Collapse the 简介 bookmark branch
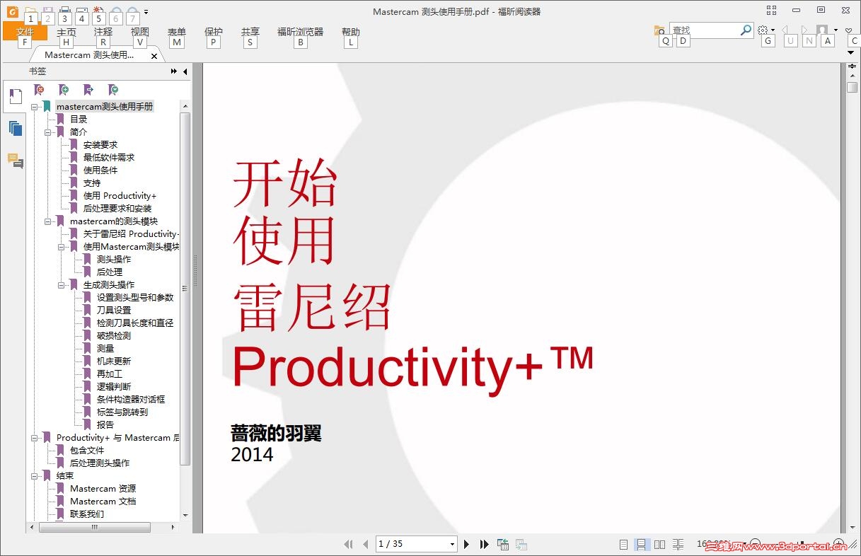The image size is (861, 556). coord(48,132)
